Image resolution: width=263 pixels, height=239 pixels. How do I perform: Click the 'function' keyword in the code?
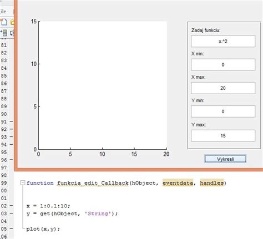point(40,183)
